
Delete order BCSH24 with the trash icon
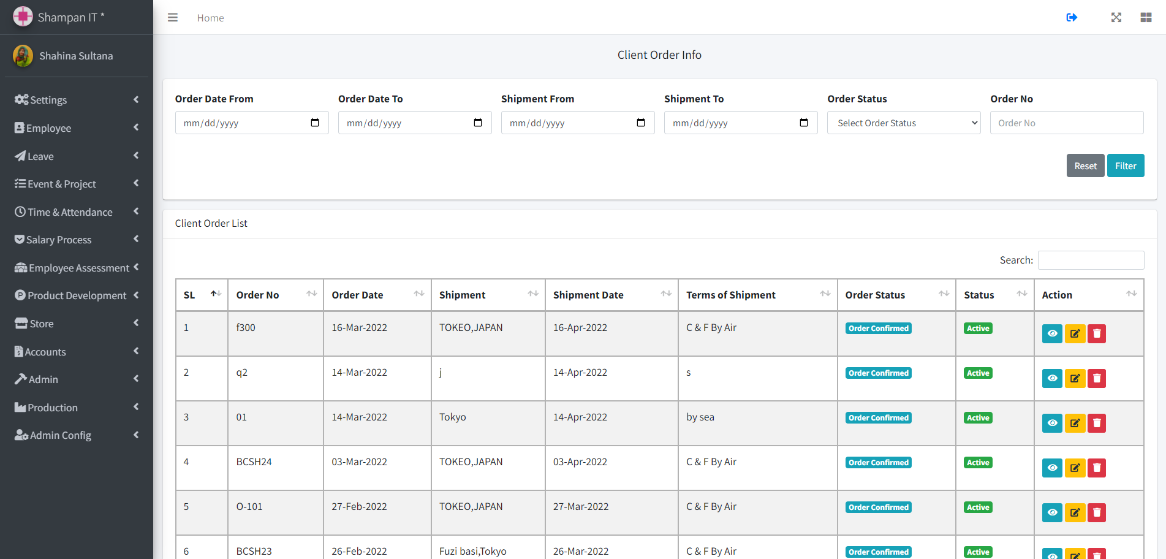coord(1097,468)
